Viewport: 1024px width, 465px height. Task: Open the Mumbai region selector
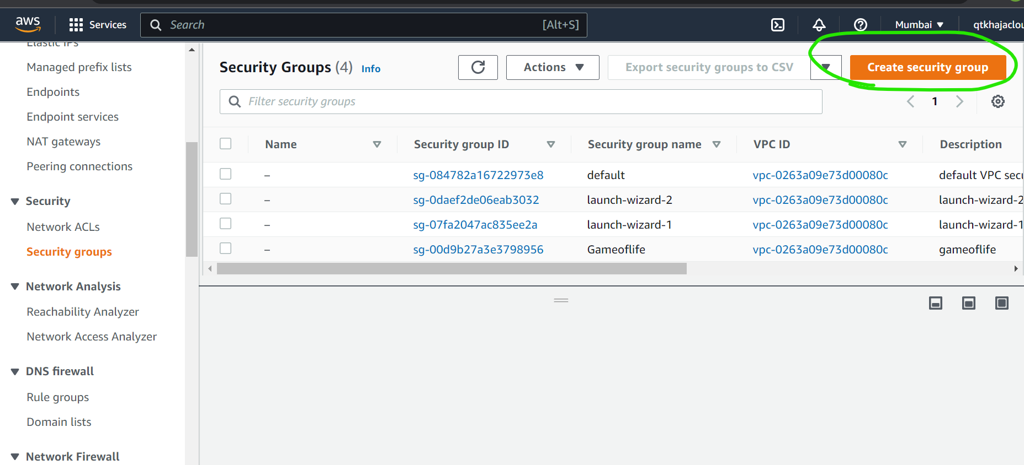[x=919, y=25]
